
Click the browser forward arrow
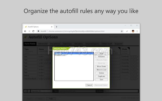[x=29, y=31]
